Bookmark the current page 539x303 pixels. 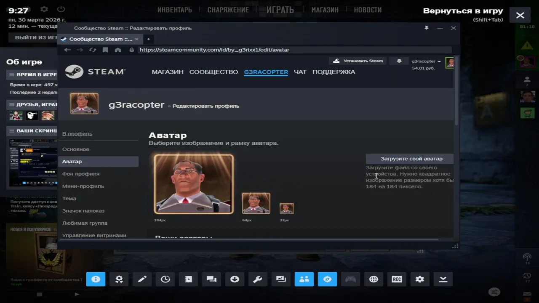(105, 50)
